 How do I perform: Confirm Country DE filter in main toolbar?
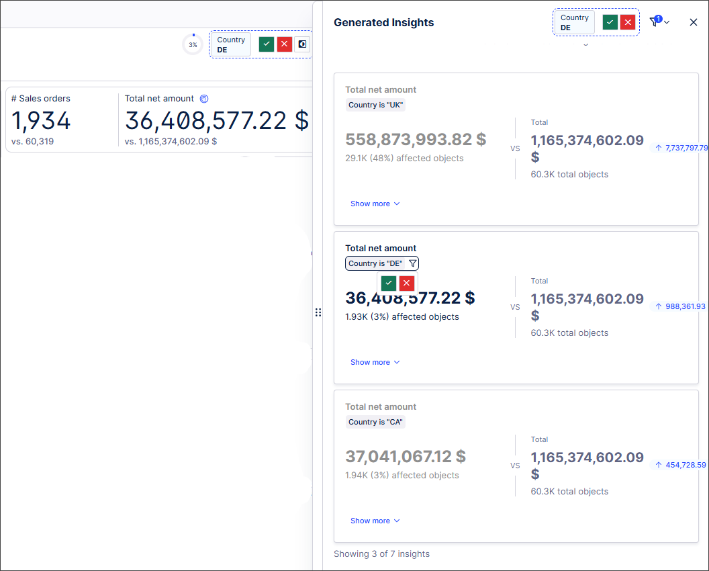coord(267,44)
